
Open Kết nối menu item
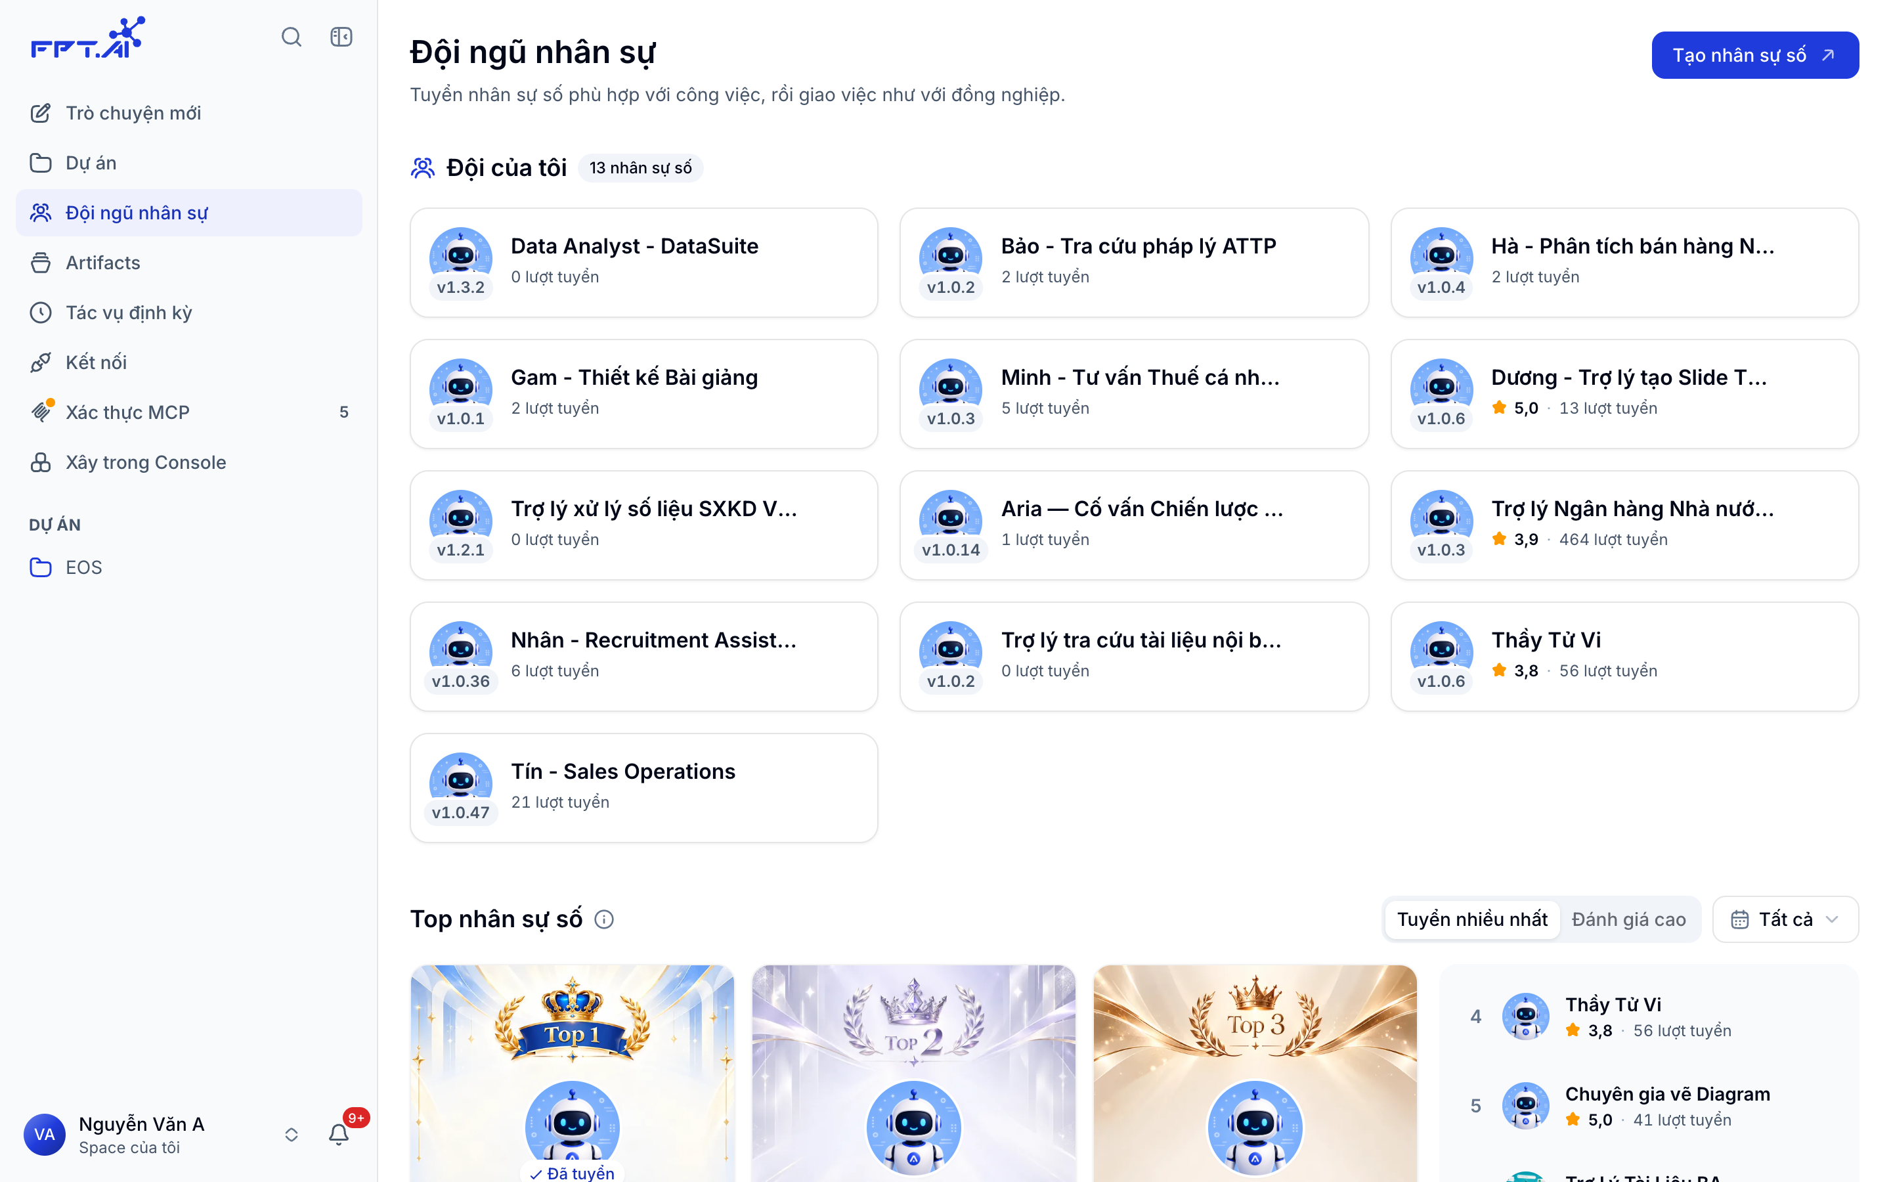pyautogui.click(x=189, y=362)
